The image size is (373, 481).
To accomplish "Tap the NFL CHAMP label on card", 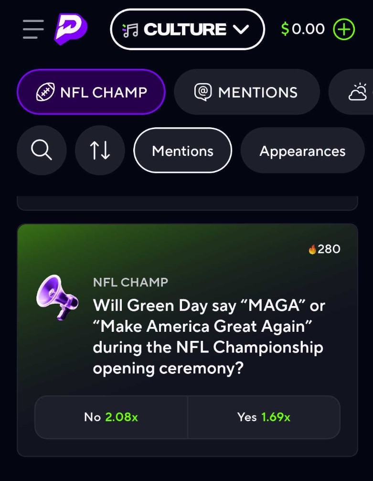I will coord(130,282).
